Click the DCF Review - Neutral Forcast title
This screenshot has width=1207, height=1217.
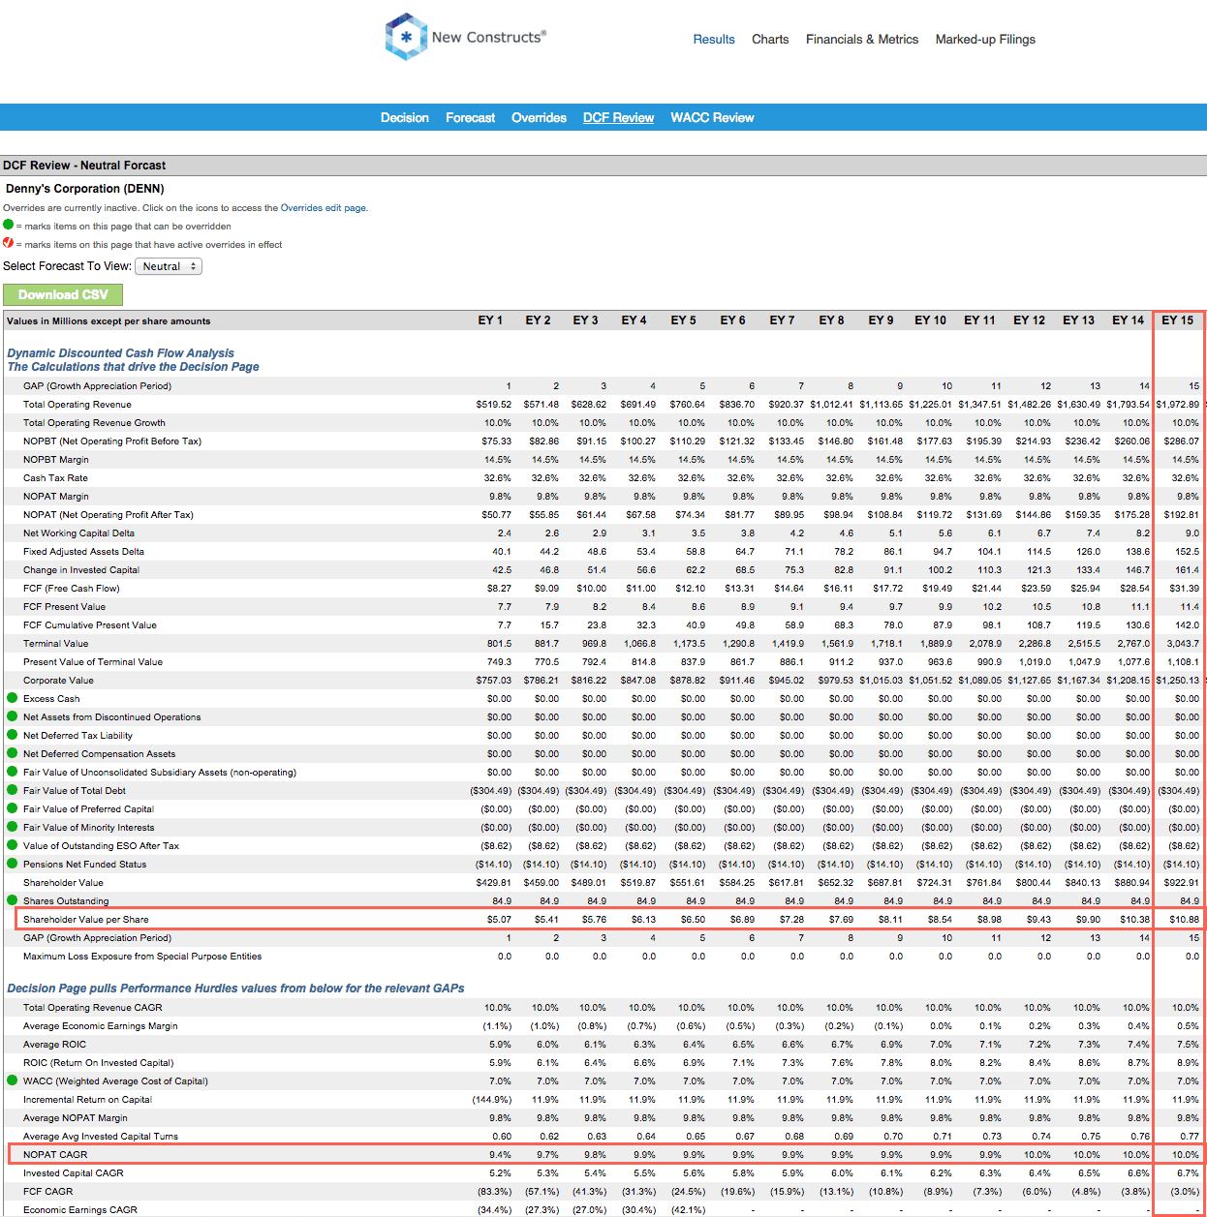[x=84, y=166]
